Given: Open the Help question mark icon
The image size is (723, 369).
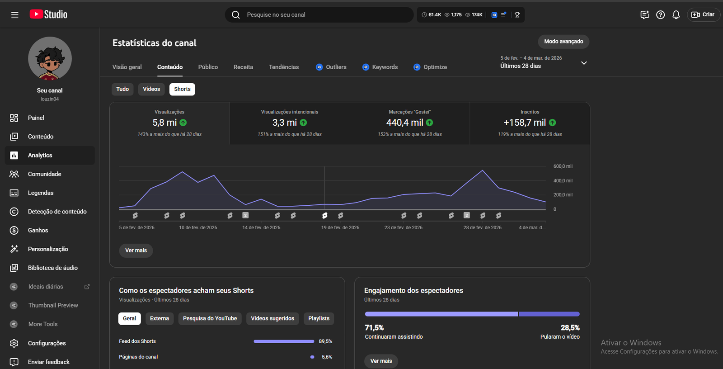Looking at the screenshot, I should 660,15.
